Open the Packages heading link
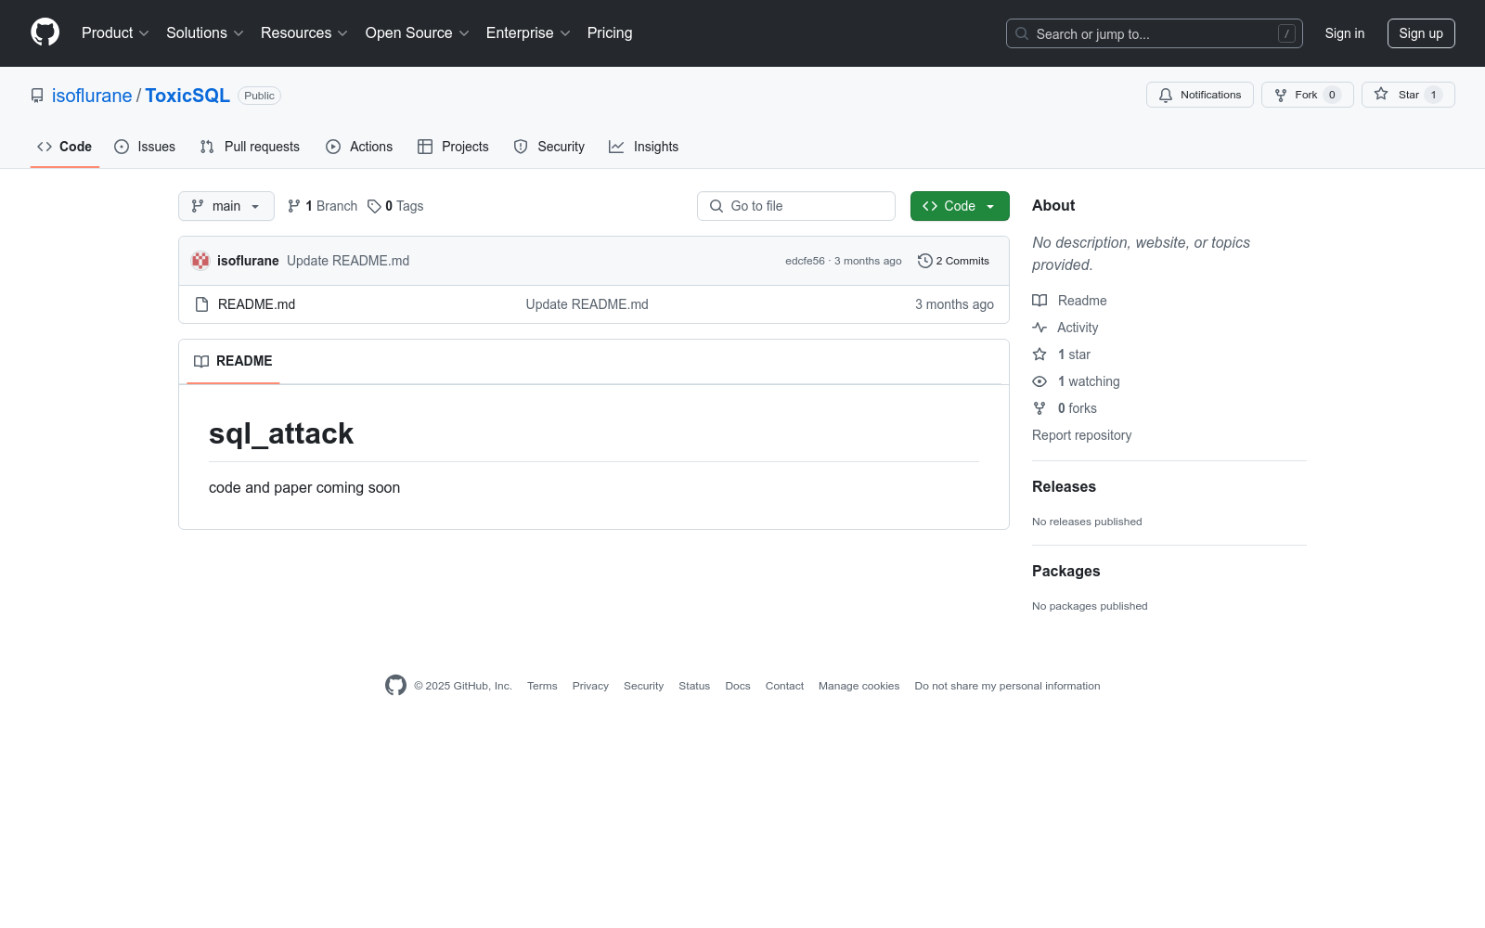Screen dimensions: 1485x928 point(1065,571)
